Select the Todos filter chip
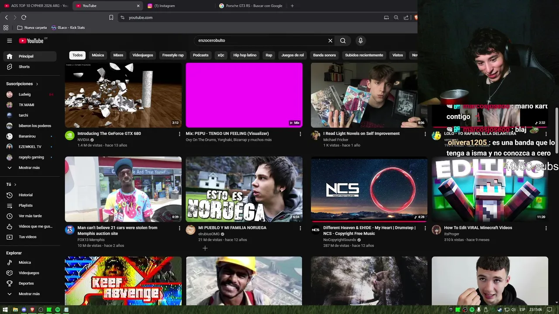Viewport: 559px width, 314px height. 77,55
